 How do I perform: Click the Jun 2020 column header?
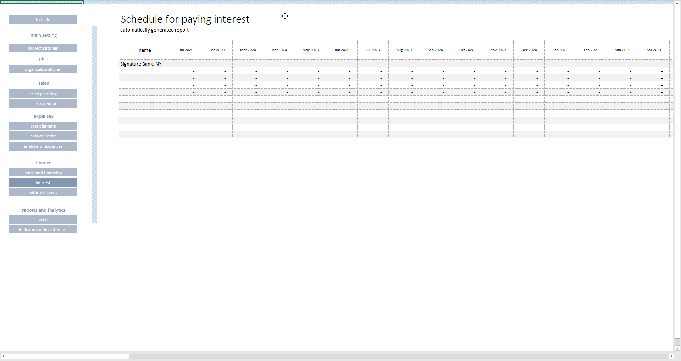coord(342,50)
